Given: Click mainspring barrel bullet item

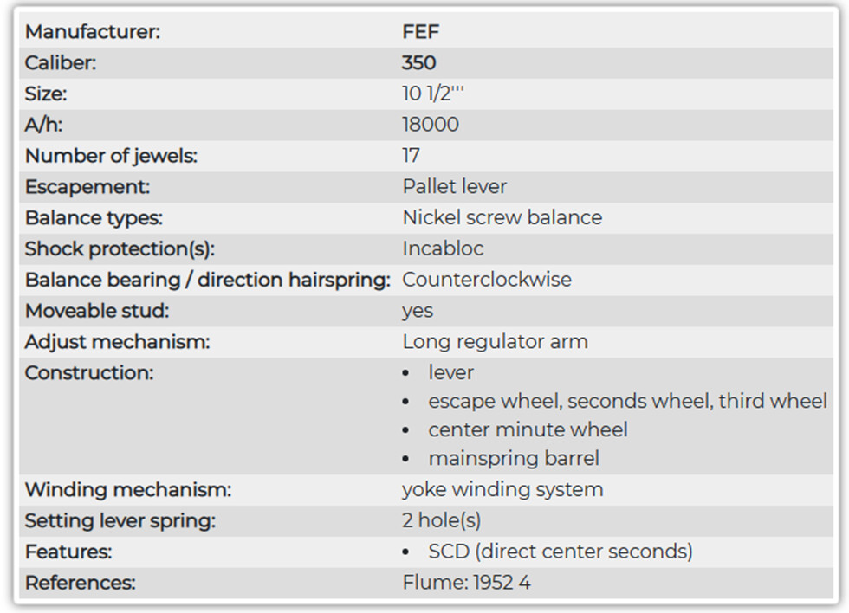Looking at the screenshot, I should [x=514, y=459].
